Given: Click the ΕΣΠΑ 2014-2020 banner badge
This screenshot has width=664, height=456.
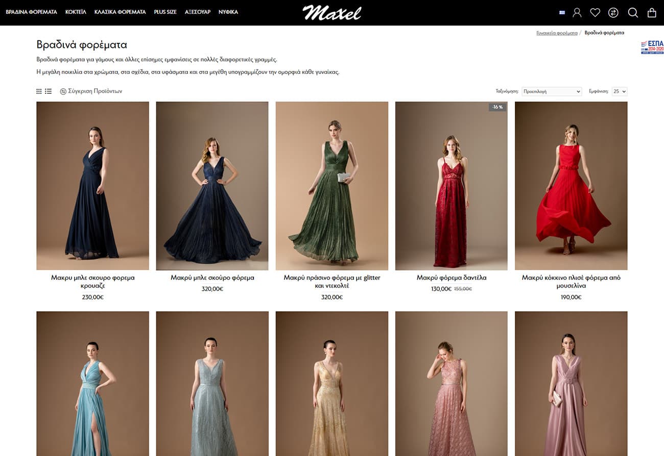Looking at the screenshot, I should click(652, 47).
